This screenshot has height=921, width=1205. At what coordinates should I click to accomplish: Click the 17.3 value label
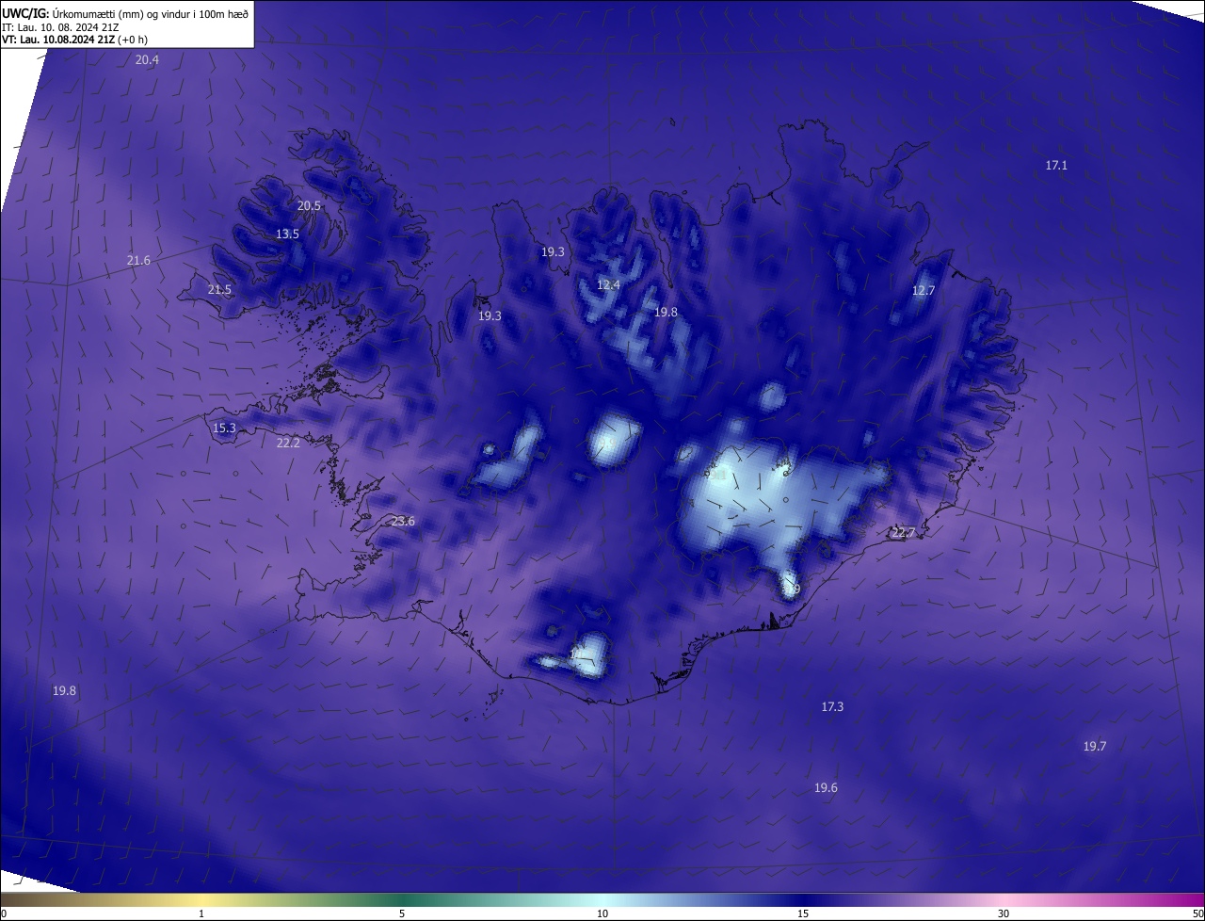pyautogui.click(x=832, y=706)
